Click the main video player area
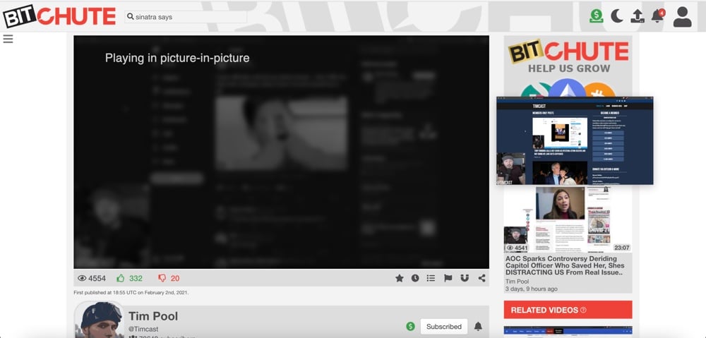706x338 pixels. coord(282,152)
